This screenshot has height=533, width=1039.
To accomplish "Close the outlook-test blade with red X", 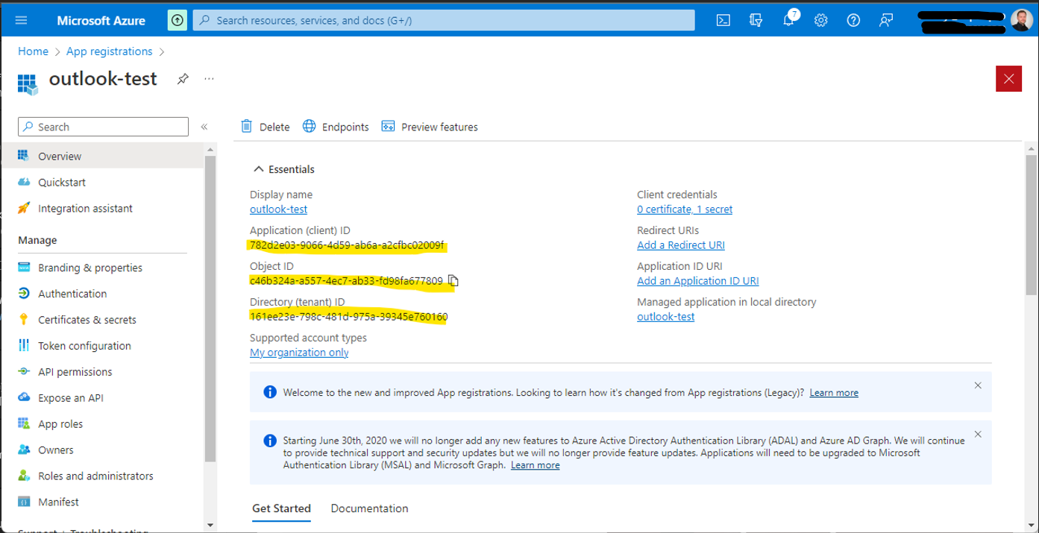I will point(1008,78).
